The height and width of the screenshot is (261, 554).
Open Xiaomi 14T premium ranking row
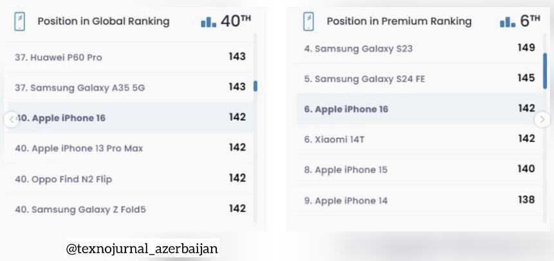420,139
